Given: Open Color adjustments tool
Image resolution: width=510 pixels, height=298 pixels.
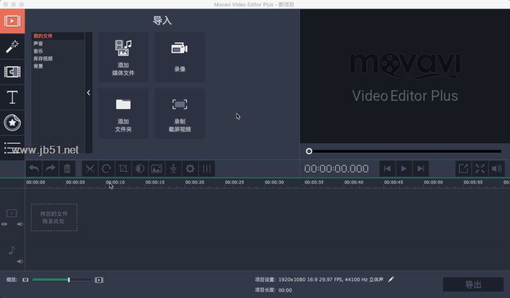Looking at the screenshot, I should click(140, 169).
